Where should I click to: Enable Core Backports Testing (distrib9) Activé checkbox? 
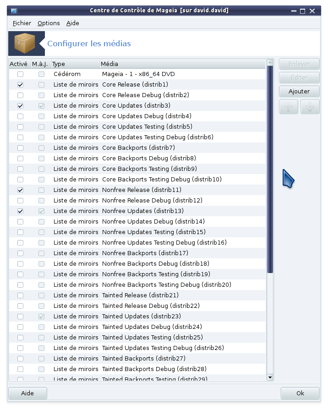21,169
